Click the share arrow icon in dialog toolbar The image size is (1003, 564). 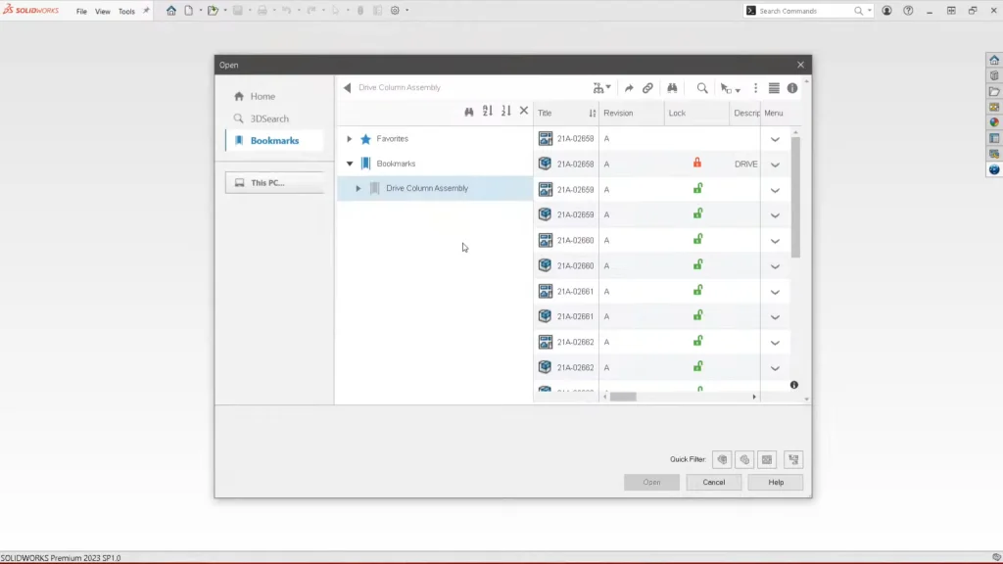(x=629, y=88)
